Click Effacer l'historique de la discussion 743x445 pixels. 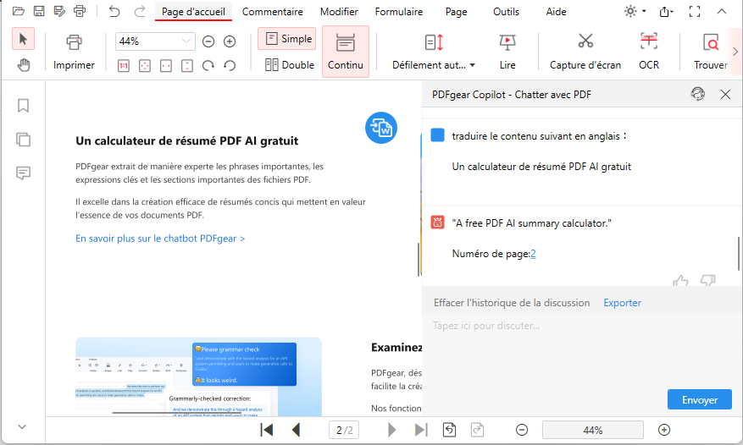(x=512, y=303)
